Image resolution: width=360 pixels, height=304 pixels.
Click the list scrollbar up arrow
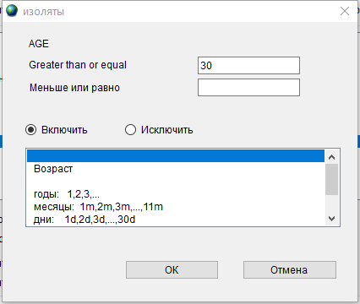(332, 157)
